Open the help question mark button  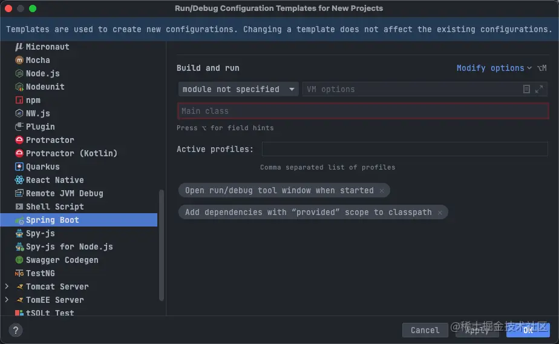click(x=16, y=330)
